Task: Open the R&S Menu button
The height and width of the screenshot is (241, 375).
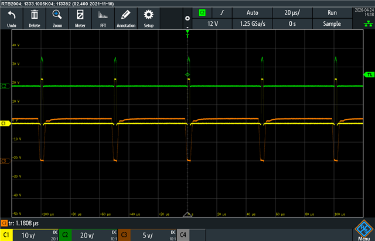Action: click(x=364, y=230)
